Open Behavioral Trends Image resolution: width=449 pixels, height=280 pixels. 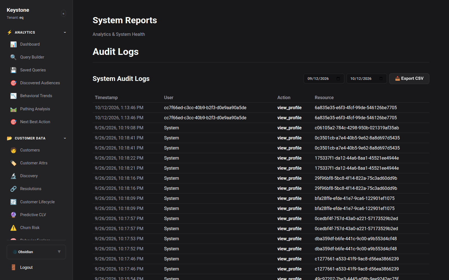click(36, 96)
